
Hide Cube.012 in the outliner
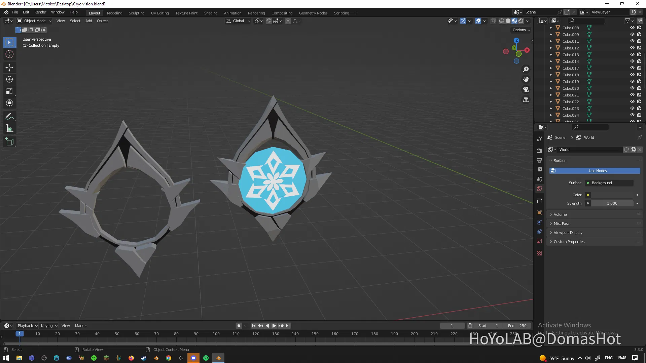coord(632,48)
